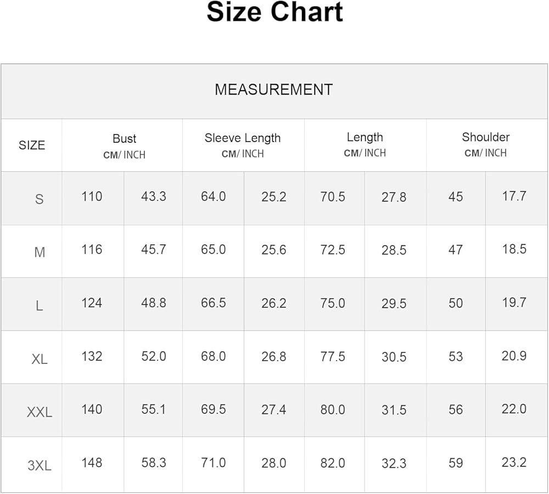Select the 77.5 length value for XL
Viewport: 549px width, 494px height.
(x=333, y=356)
